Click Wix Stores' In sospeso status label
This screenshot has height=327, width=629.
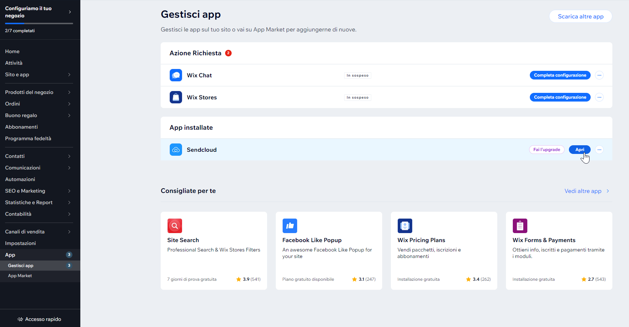point(358,98)
